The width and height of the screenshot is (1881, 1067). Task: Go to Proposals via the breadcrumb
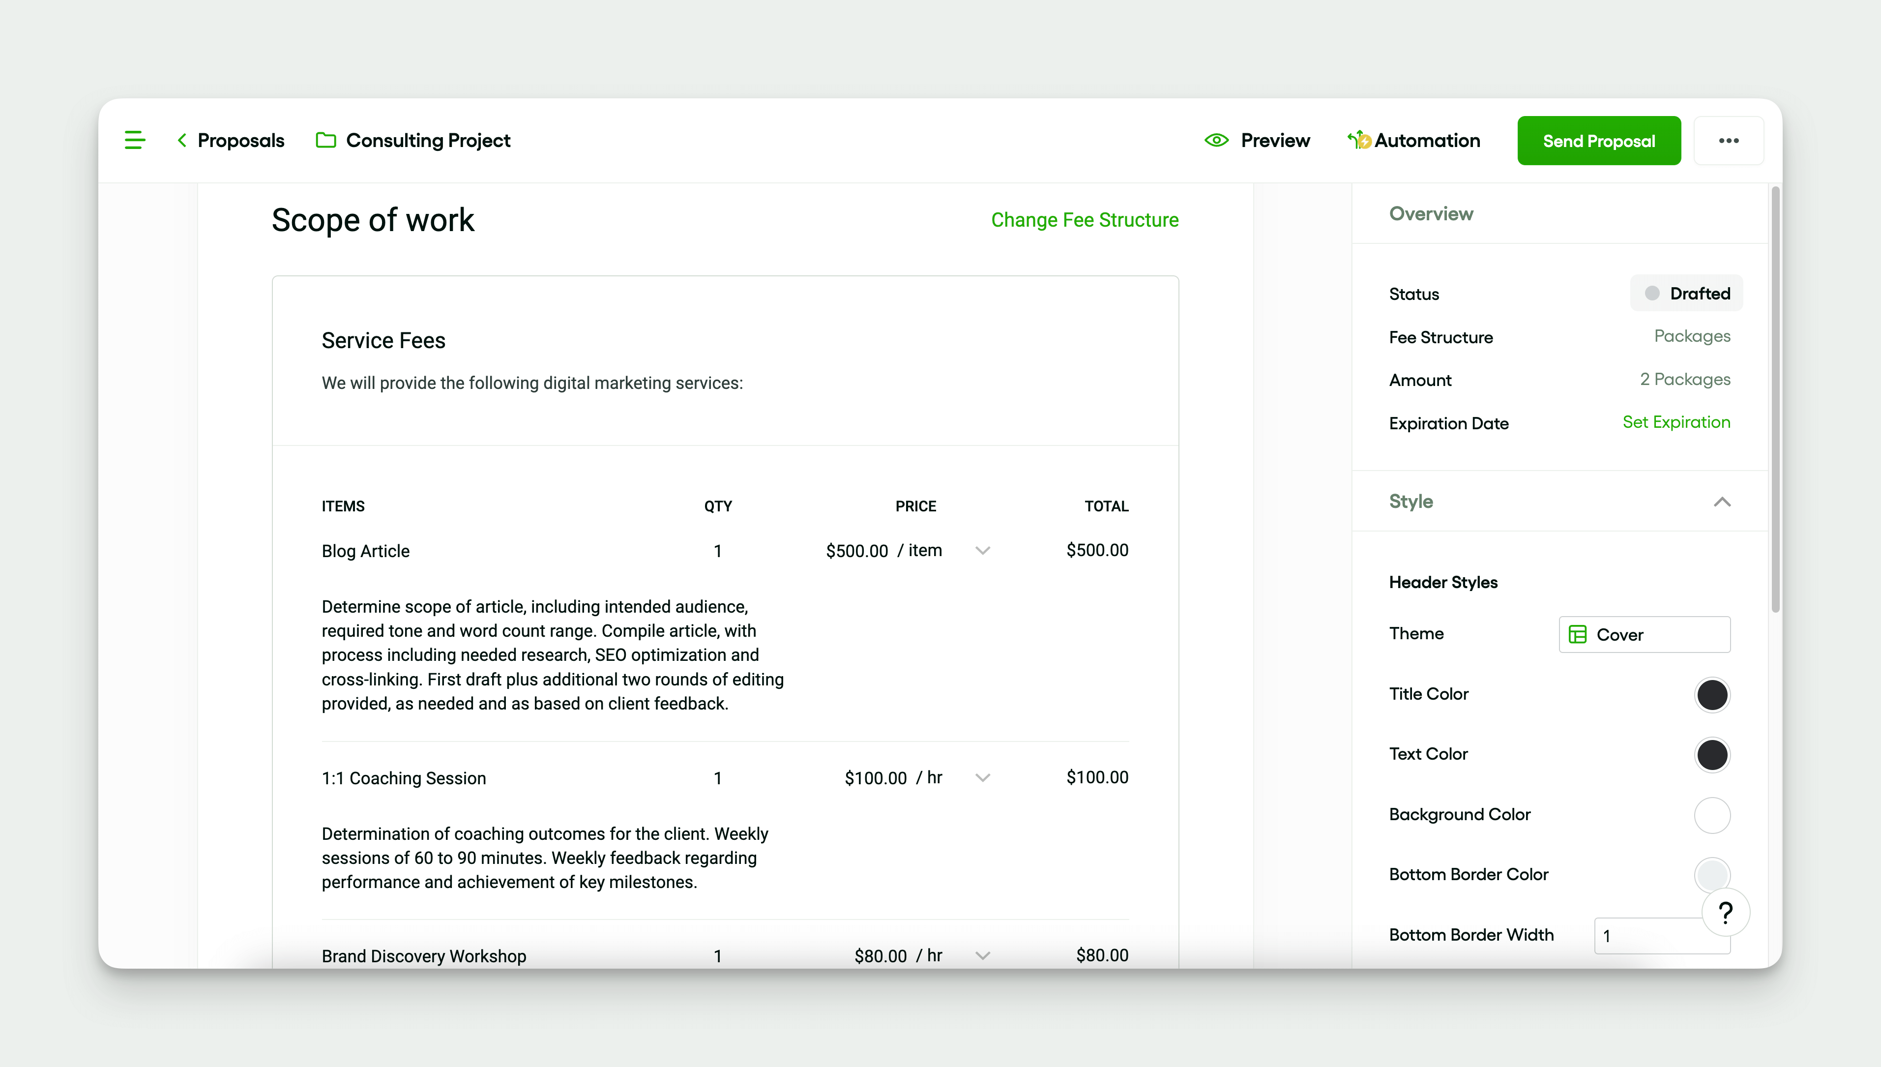[241, 140]
